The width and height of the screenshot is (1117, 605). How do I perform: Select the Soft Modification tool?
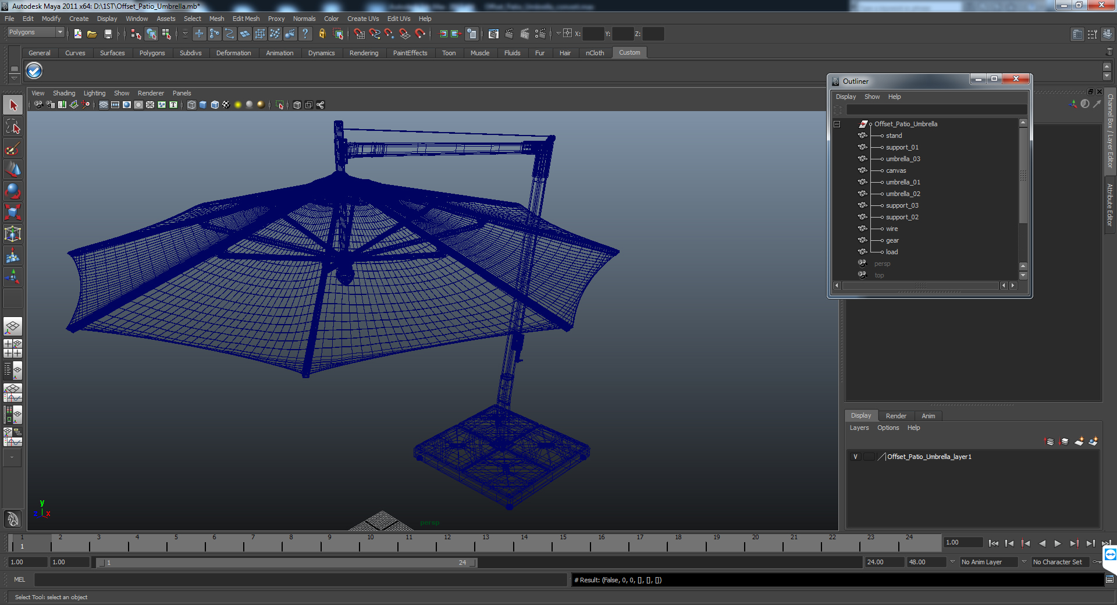13,255
